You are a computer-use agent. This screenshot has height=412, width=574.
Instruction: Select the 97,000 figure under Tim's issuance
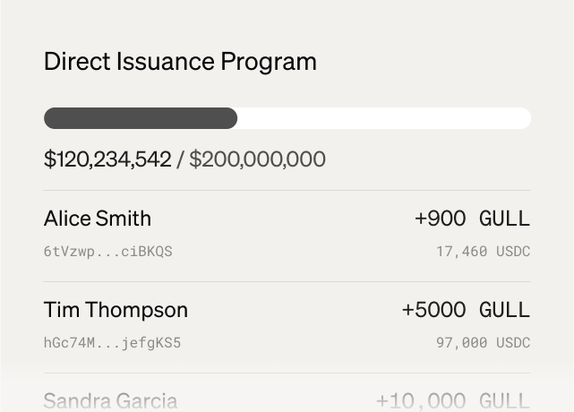(461, 343)
